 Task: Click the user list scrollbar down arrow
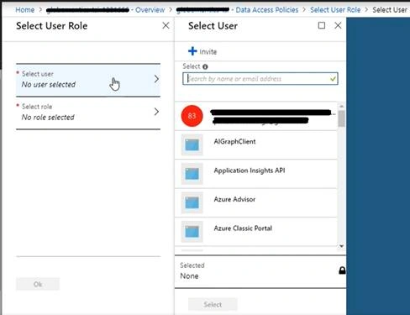pyautogui.click(x=341, y=246)
